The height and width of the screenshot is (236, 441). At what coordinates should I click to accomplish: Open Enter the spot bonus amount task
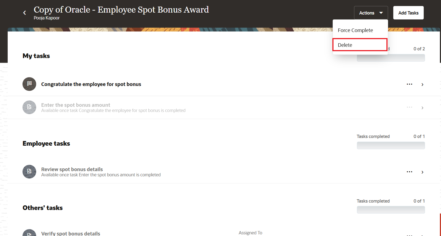click(76, 105)
